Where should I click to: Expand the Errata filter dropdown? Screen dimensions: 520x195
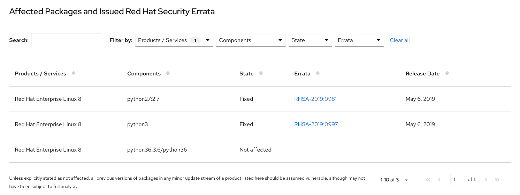359,40
